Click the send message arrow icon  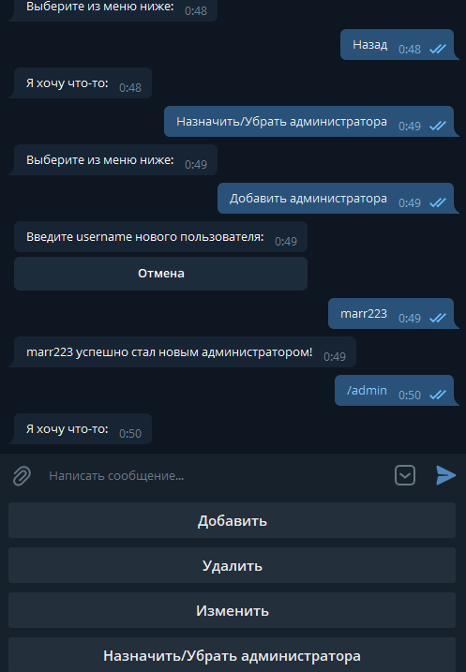(445, 475)
